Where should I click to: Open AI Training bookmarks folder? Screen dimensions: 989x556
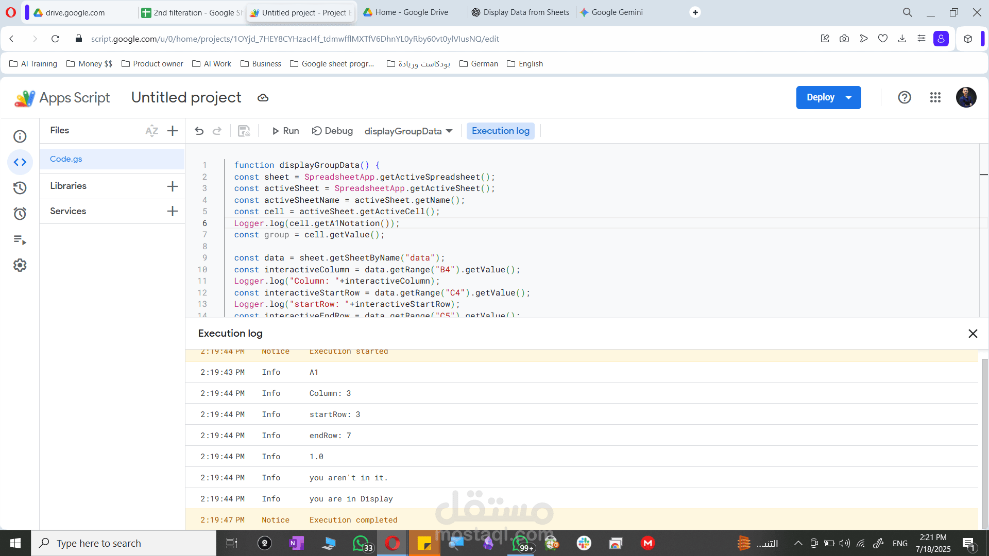[33, 64]
